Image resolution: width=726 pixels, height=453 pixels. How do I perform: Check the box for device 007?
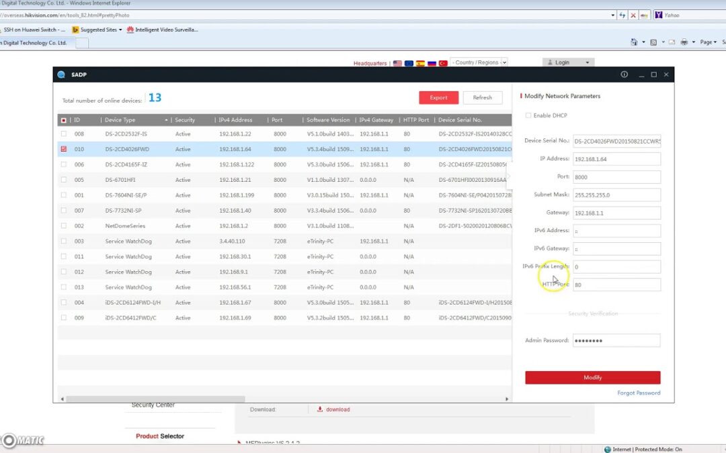[64, 210]
